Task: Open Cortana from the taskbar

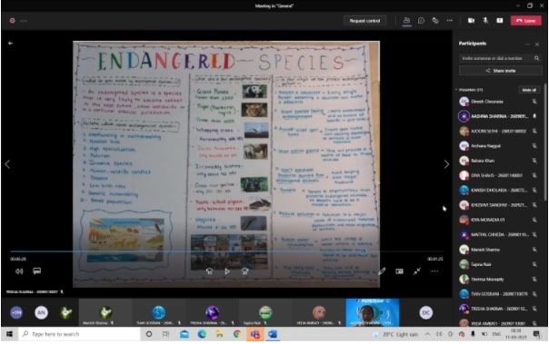Action: [149, 334]
